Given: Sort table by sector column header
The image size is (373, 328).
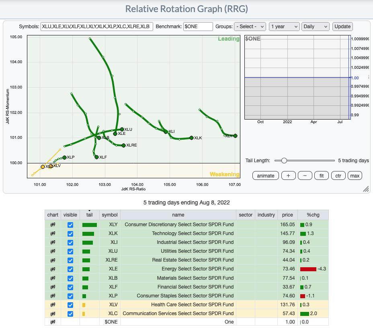Looking at the screenshot, I should 246,215.
